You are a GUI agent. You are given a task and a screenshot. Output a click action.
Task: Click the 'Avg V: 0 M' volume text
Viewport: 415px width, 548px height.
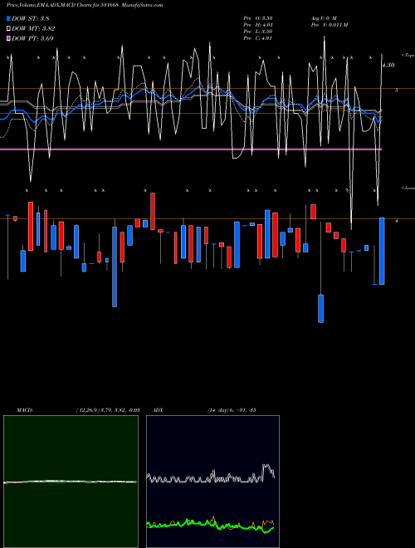tap(323, 17)
